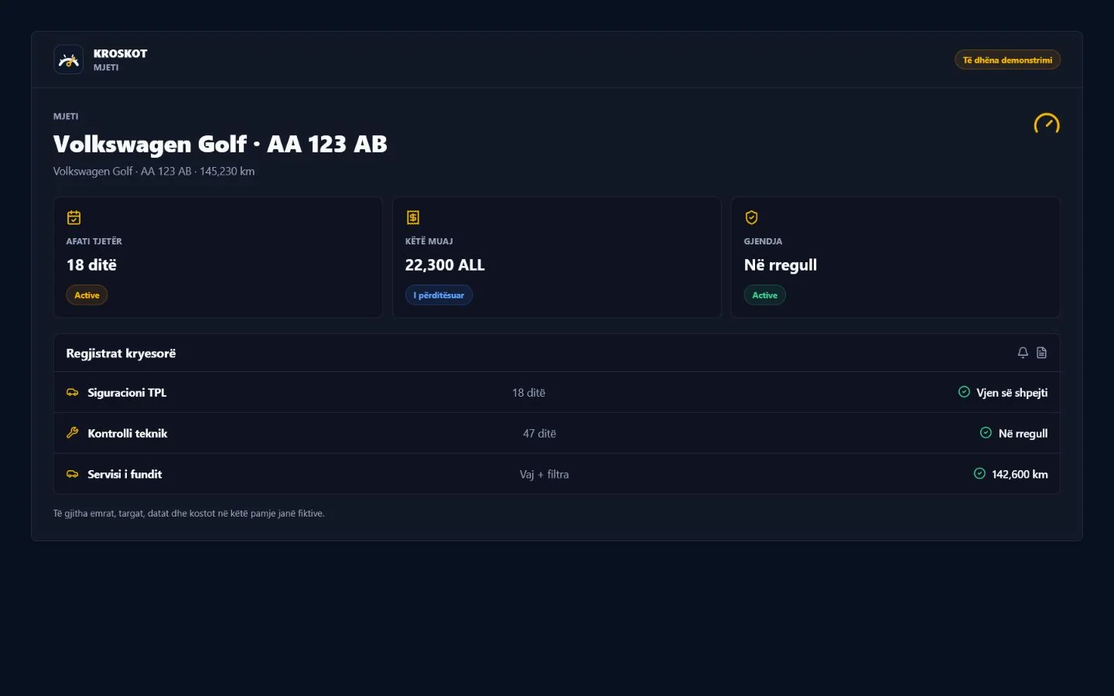Image resolution: width=1114 pixels, height=696 pixels.
Task: Click the wrench icon beside Kontrolli teknik
Action: 73,433
